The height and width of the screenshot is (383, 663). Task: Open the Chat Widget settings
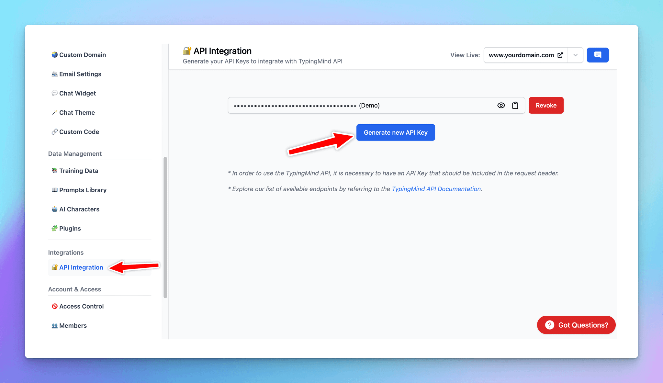(x=77, y=93)
